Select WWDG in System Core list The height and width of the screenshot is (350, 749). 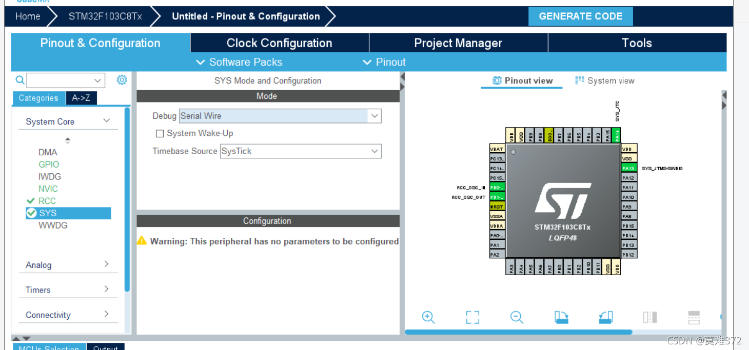(53, 225)
